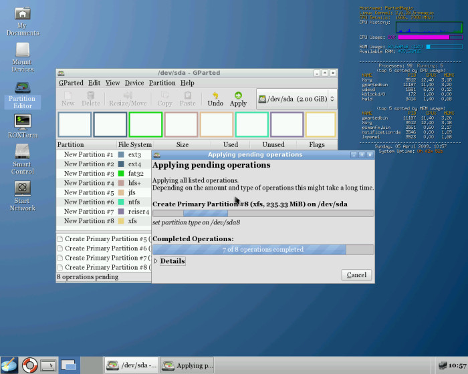Click the Undo toolbar icon
Viewport: 468px width, 374px height.
point(215,99)
